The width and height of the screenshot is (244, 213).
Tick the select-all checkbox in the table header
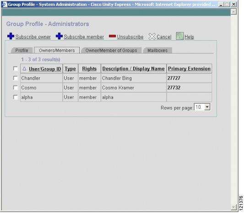tap(16, 69)
